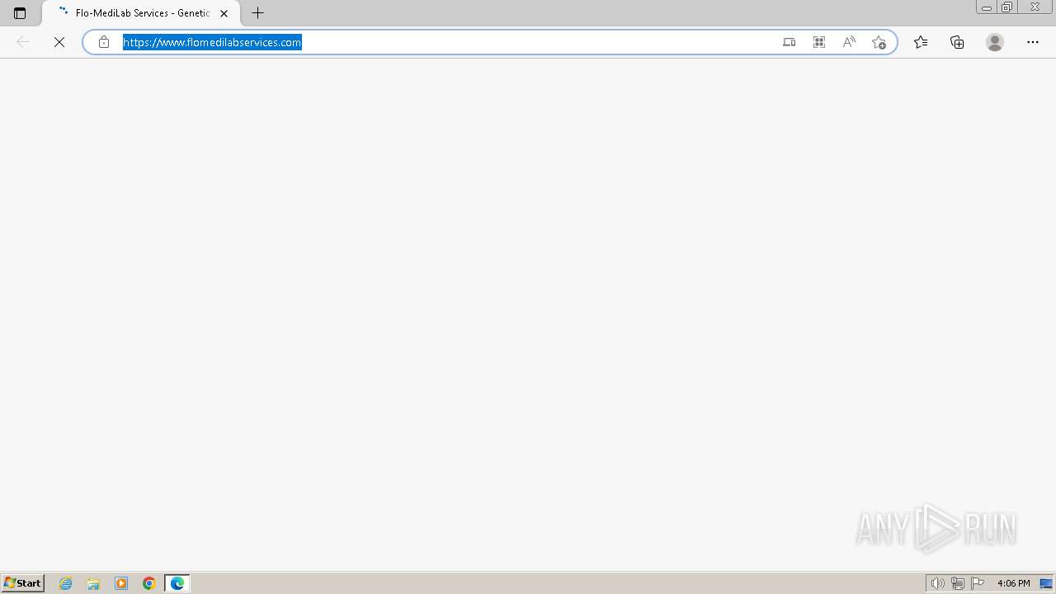Open the clock showing 4:06 PM
This screenshot has width=1056, height=594.
tap(1013, 583)
